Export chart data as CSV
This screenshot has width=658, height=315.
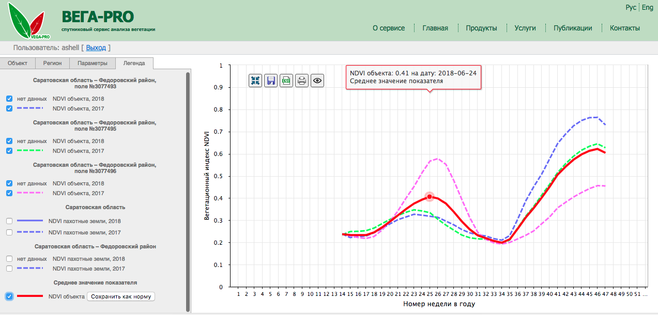coord(286,81)
